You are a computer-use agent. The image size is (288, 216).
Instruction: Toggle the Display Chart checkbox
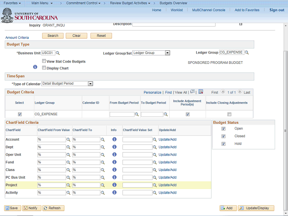pos(44,68)
